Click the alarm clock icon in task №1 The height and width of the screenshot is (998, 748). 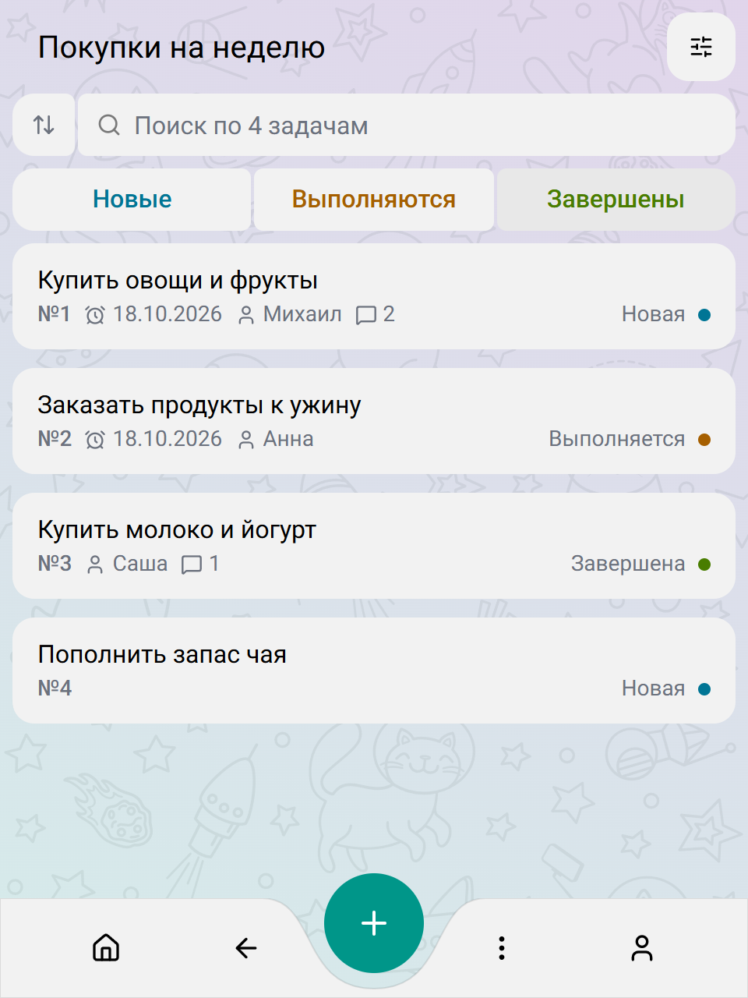click(95, 315)
